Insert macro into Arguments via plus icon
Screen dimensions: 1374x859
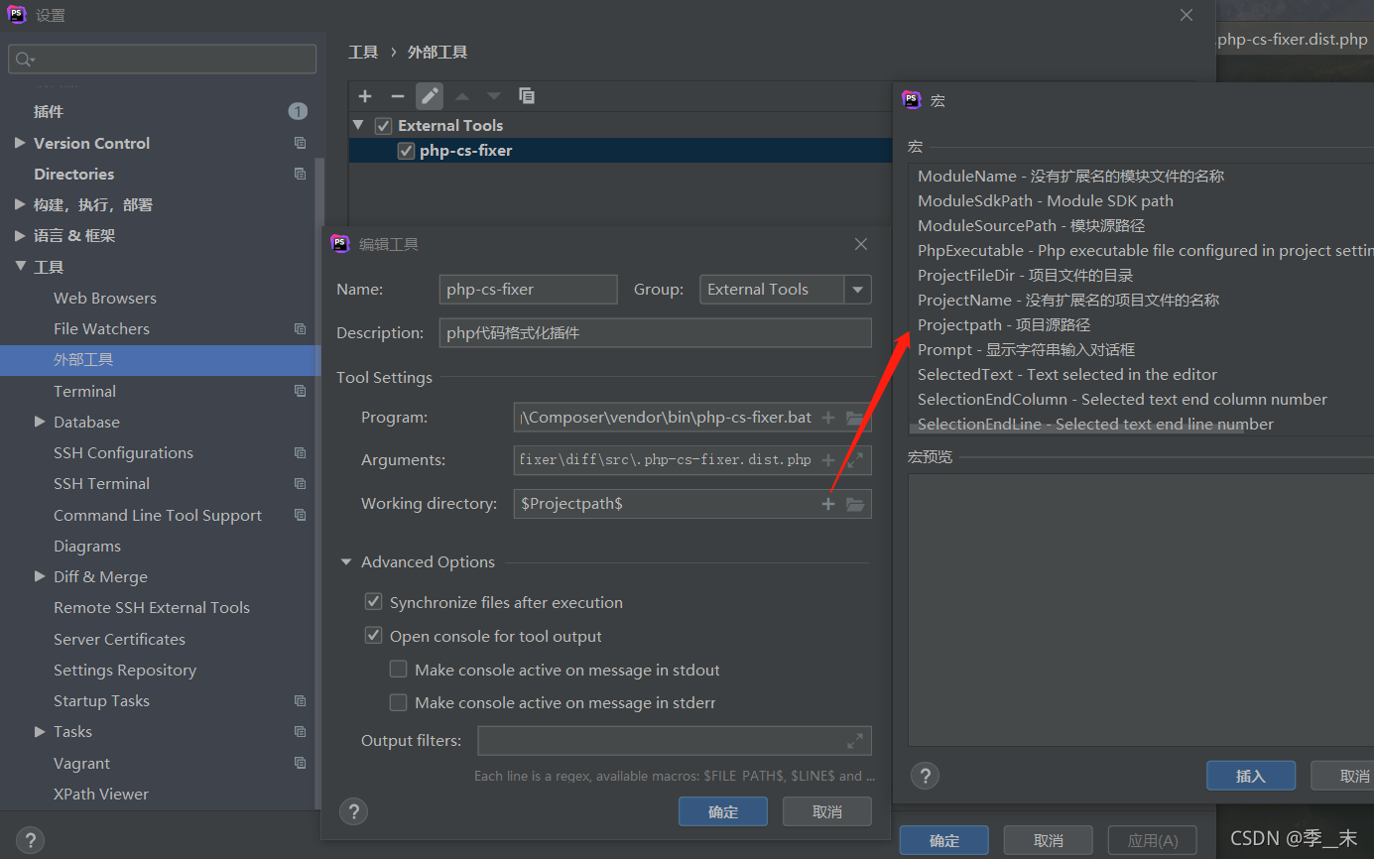(828, 459)
